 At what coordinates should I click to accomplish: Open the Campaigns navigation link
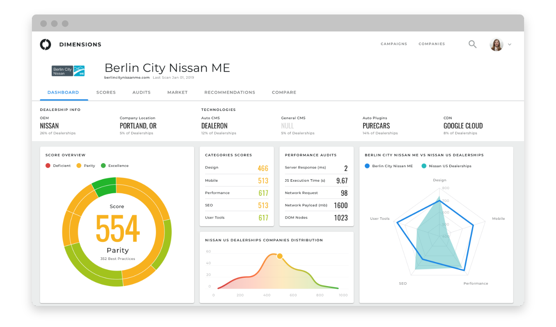pyautogui.click(x=394, y=44)
